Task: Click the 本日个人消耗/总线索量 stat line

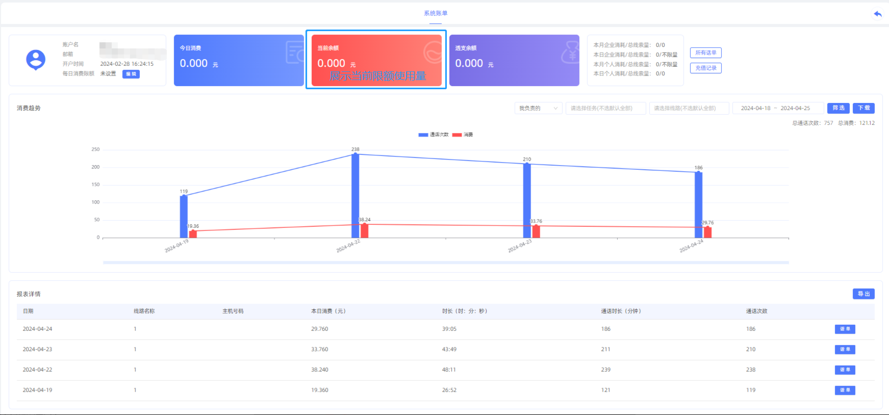Action: tap(629, 73)
